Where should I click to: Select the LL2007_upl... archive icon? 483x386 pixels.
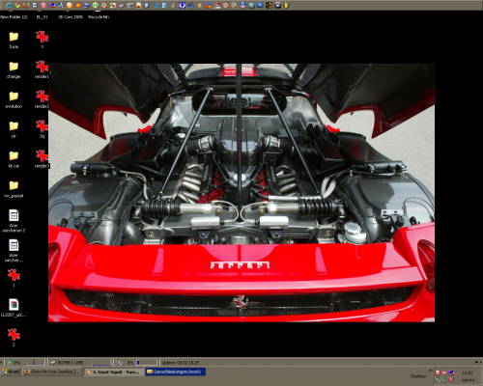point(14,304)
